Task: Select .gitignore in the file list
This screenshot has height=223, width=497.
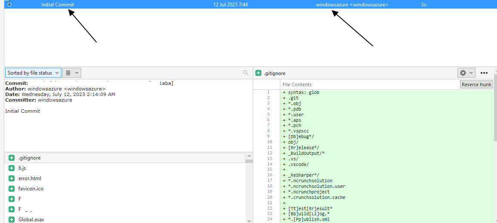Action: [30, 158]
